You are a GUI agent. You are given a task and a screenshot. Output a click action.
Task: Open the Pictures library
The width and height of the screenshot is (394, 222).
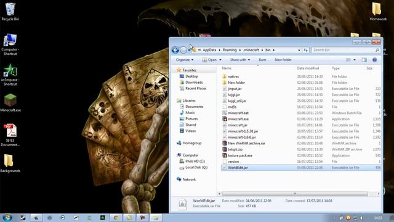[191, 118]
